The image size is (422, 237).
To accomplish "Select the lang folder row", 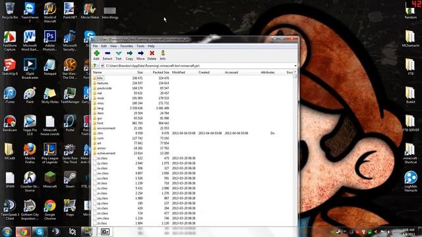I will click(193, 108).
